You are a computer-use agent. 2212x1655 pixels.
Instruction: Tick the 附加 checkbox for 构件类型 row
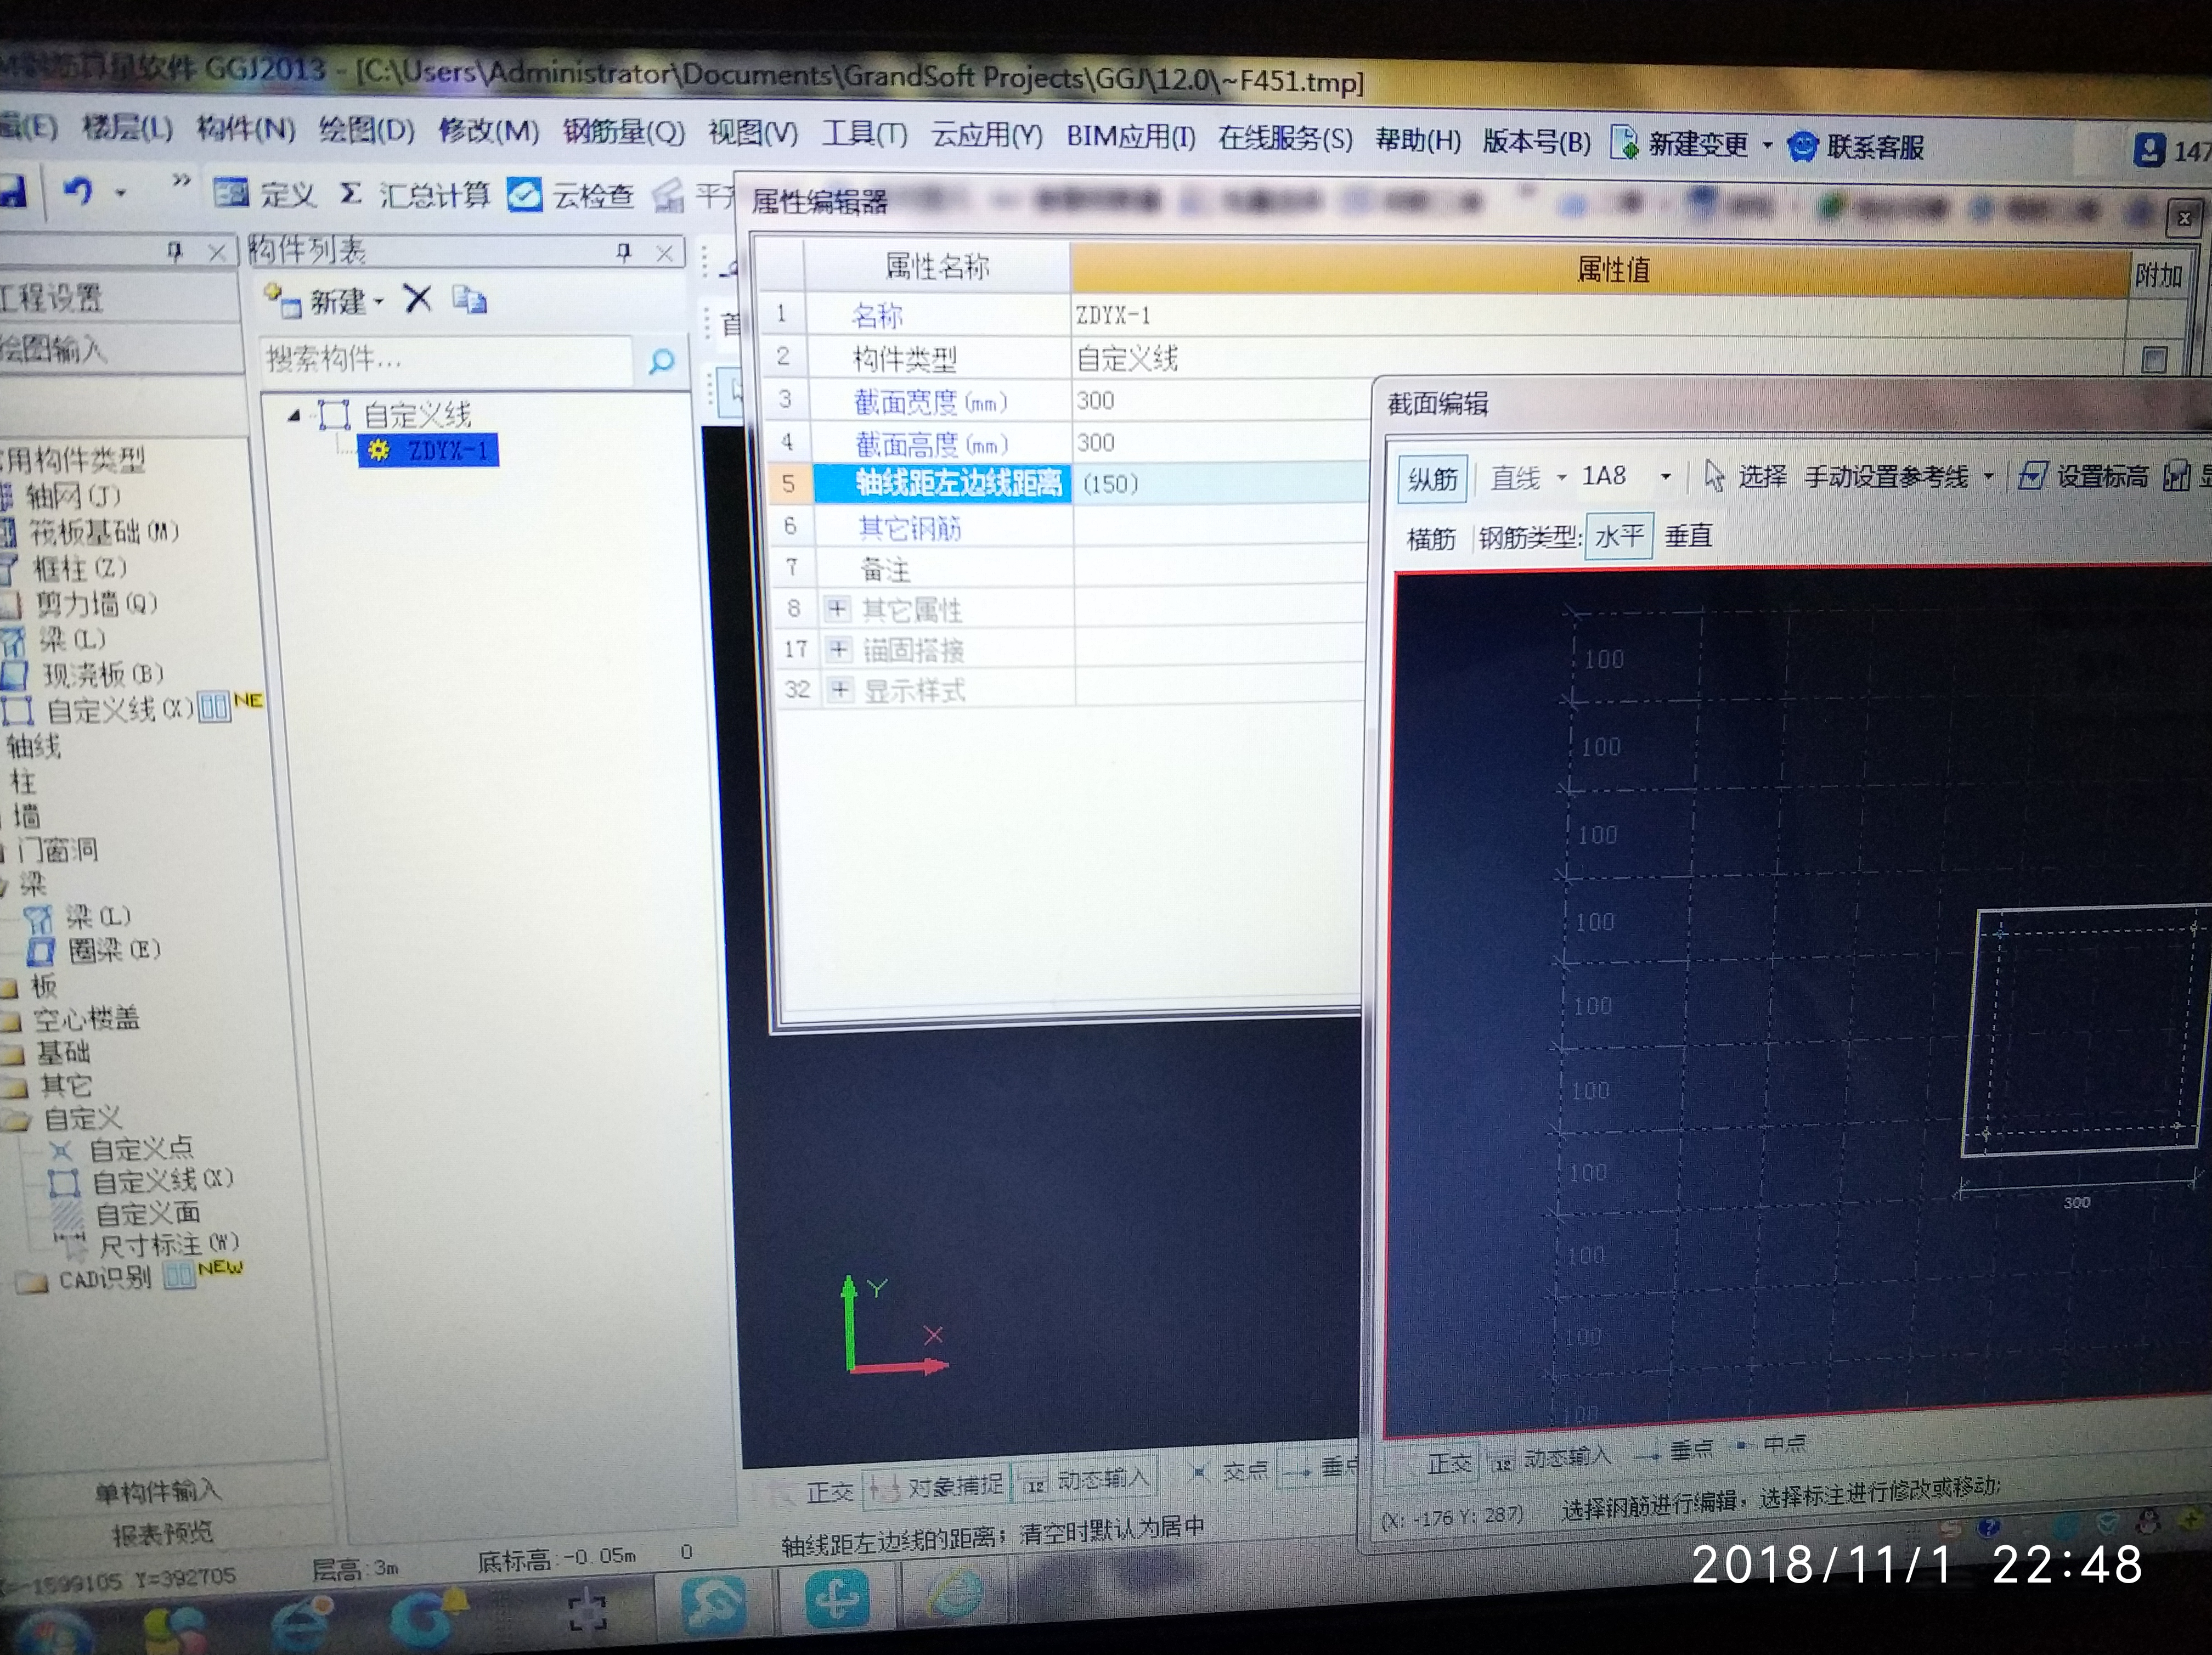pyautogui.click(x=2155, y=359)
